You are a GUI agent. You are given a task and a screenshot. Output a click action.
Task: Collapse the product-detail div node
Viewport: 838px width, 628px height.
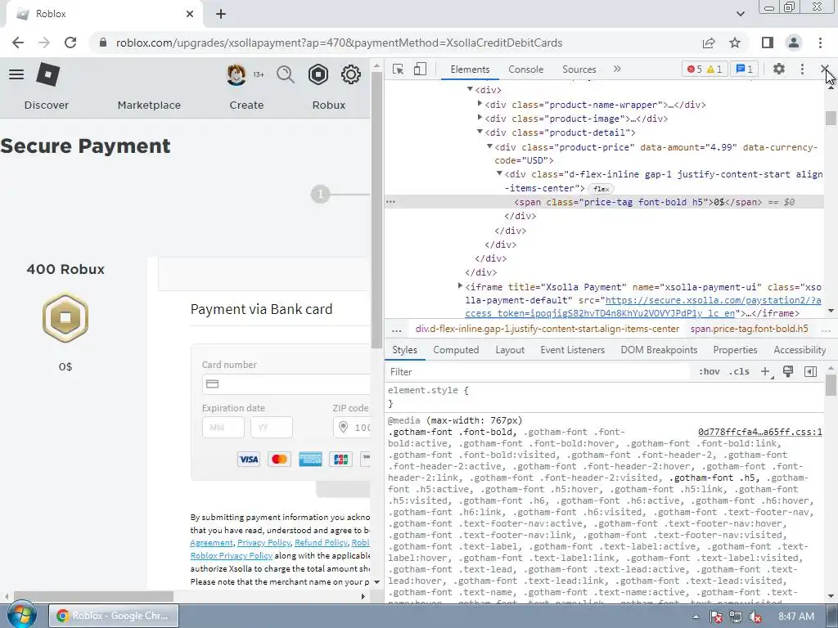point(480,132)
